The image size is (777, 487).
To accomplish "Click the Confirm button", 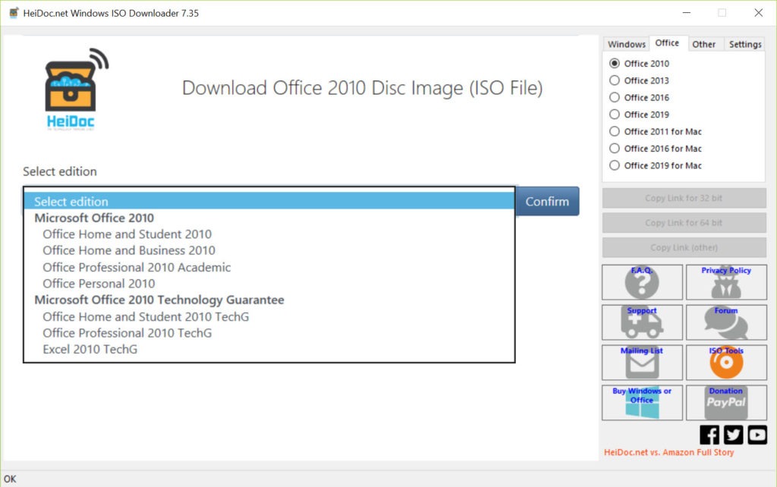I will 547,201.
